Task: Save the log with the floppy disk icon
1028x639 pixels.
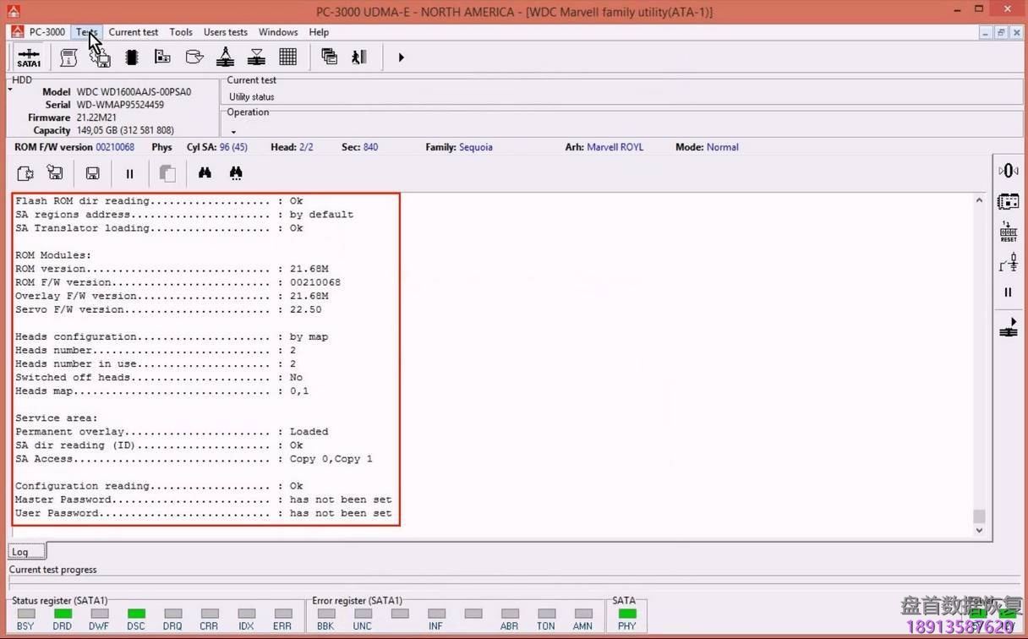Action: pos(92,173)
